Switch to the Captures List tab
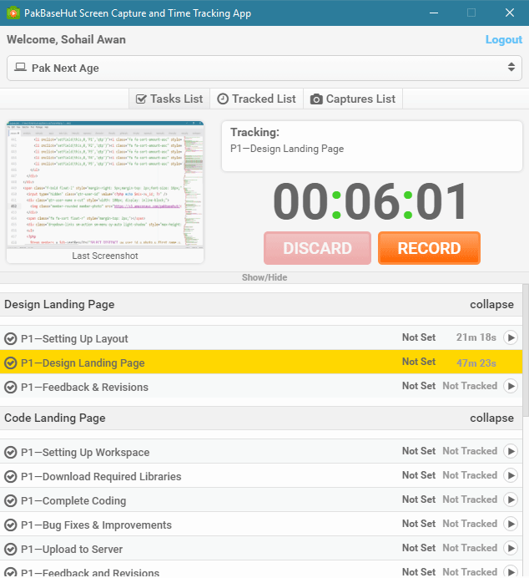This screenshot has width=529, height=578. (x=353, y=99)
